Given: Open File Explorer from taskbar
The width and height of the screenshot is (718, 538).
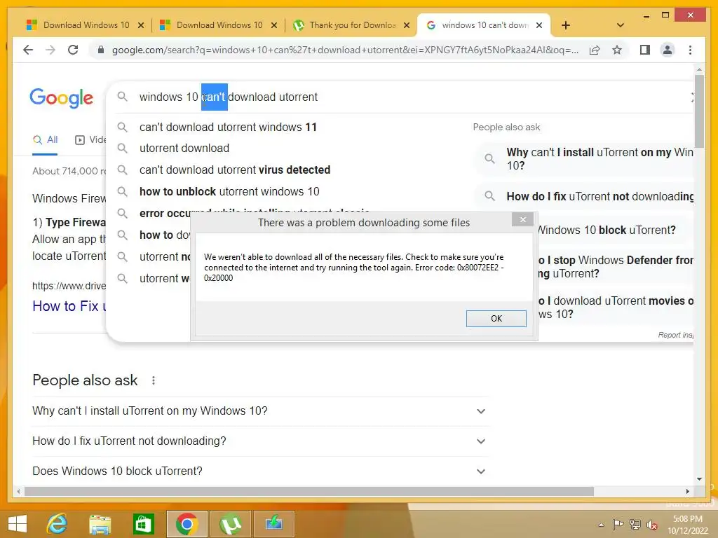Looking at the screenshot, I should (100, 524).
